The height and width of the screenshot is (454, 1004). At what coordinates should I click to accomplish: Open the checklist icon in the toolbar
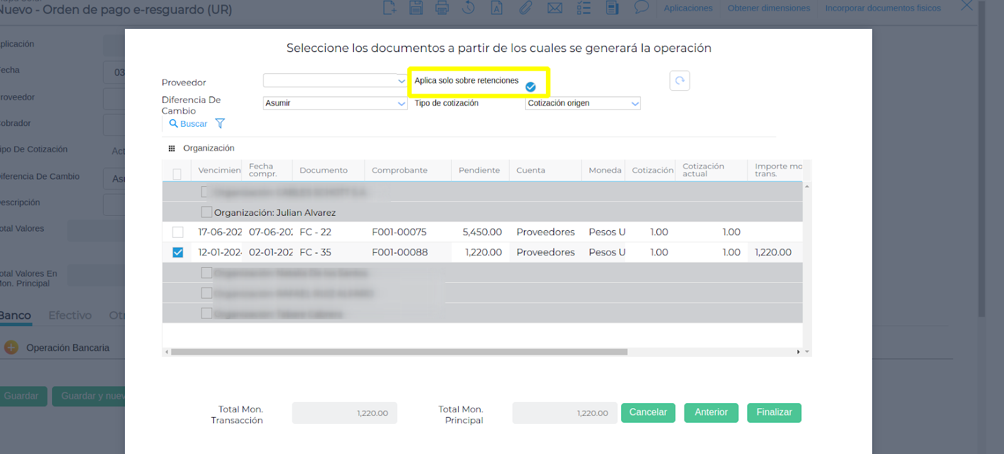pyautogui.click(x=584, y=8)
